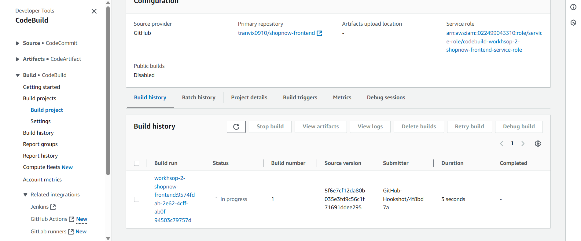This screenshot has height=241, width=581.
Task: Expand the Artifacts CodeArtifact section
Action: (x=18, y=59)
